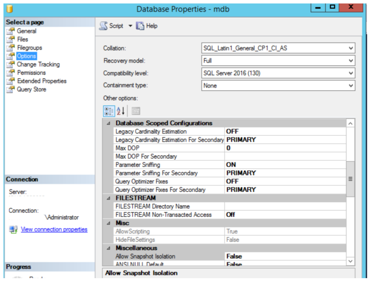Click View connection properties link

pos(54,229)
